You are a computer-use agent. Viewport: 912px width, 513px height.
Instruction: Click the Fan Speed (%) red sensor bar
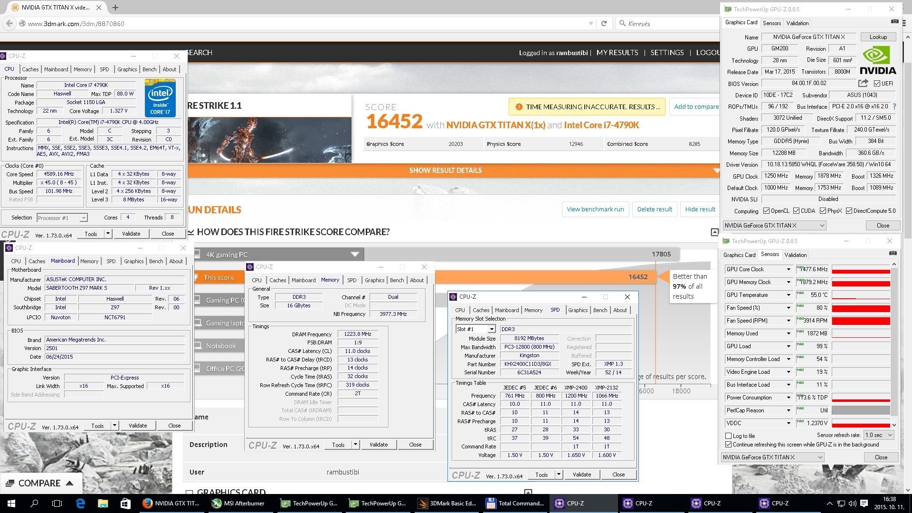tap(860, 308)
